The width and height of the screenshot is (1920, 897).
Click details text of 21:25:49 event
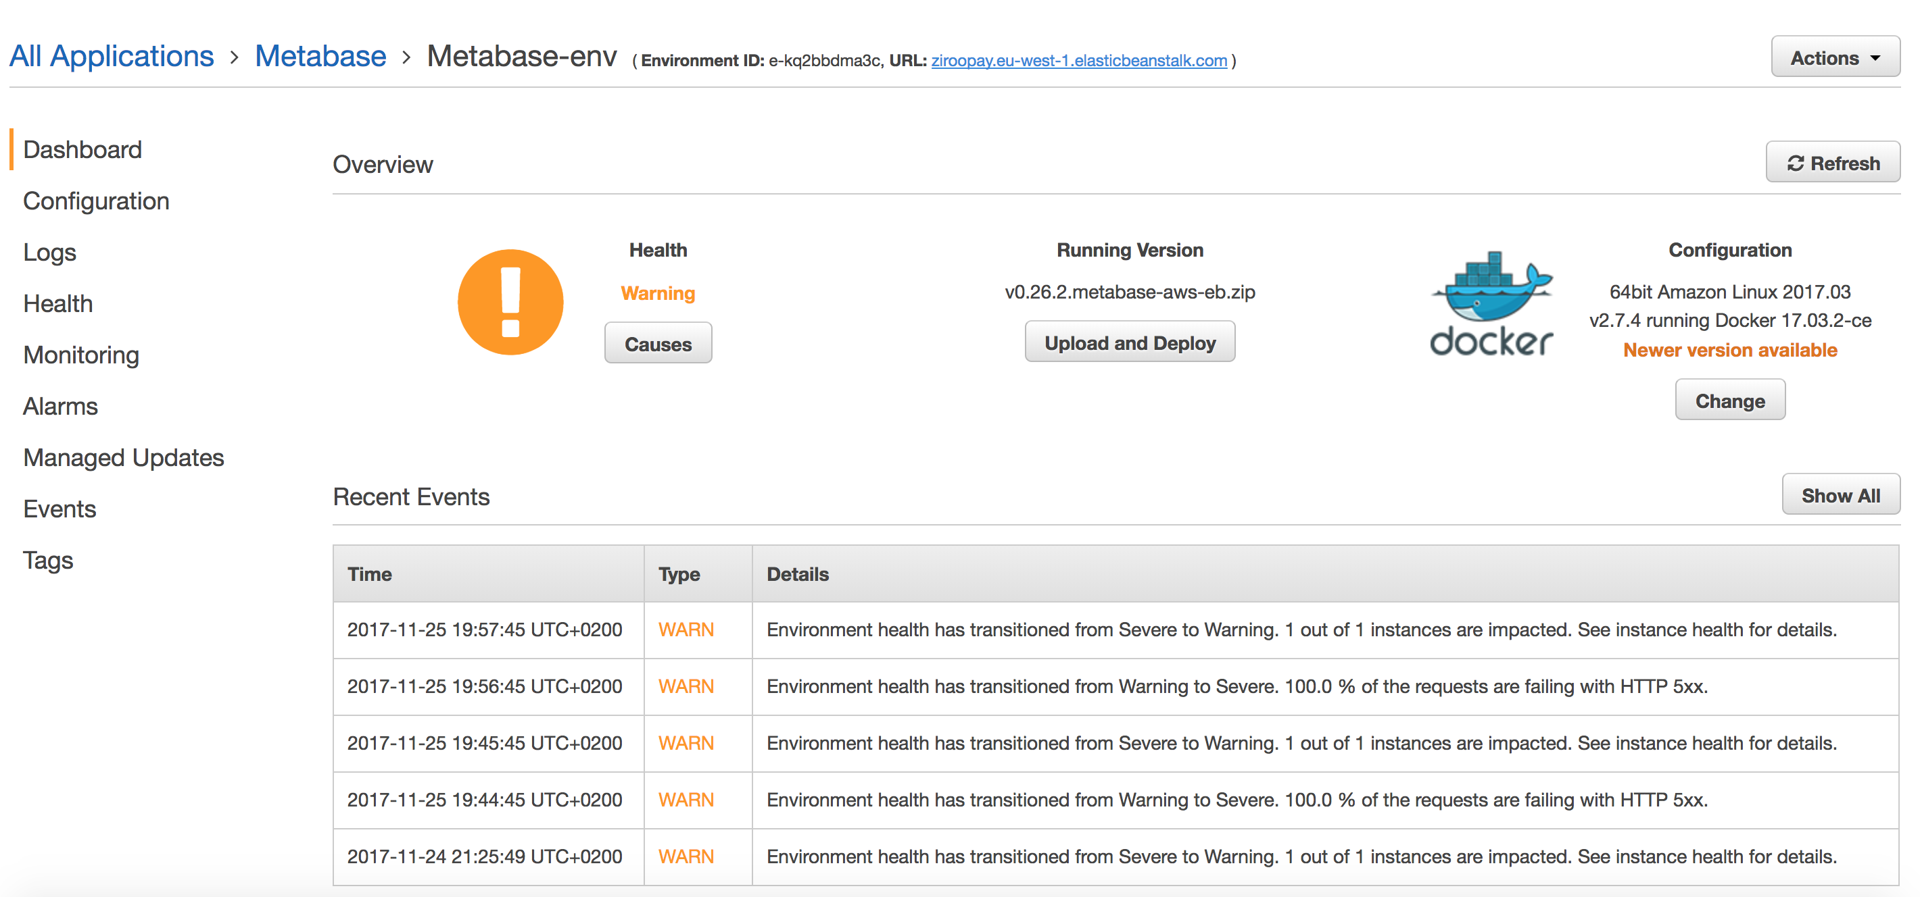pos(1301,856)
